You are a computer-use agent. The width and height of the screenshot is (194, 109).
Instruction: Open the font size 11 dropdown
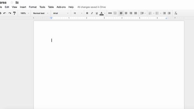pos(78,13)
